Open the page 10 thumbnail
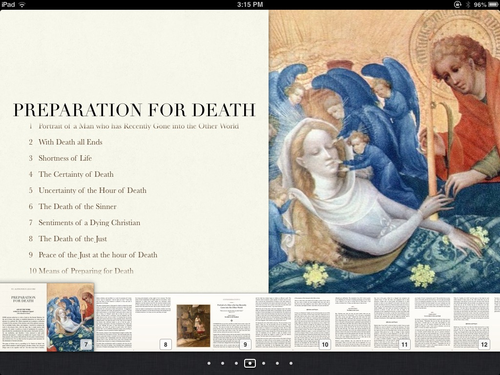 pyautogui.click(x=293, y=323)
